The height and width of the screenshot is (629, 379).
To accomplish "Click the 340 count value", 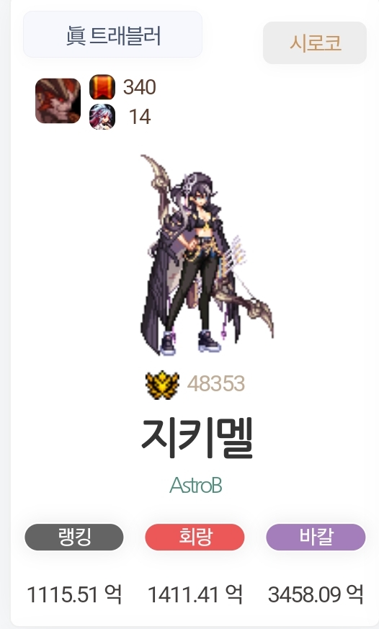I will 140,87.
